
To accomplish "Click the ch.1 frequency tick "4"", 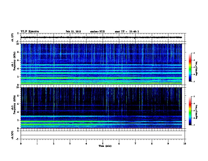I will click(18, 69).
